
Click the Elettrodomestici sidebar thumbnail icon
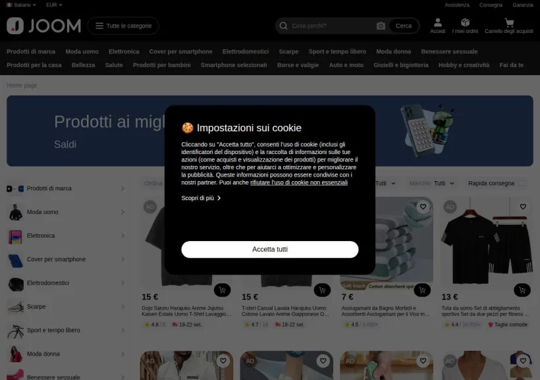(16, 284)
